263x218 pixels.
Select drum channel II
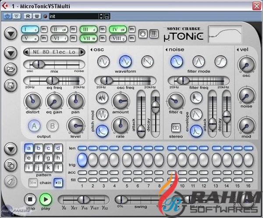(59, 29)
